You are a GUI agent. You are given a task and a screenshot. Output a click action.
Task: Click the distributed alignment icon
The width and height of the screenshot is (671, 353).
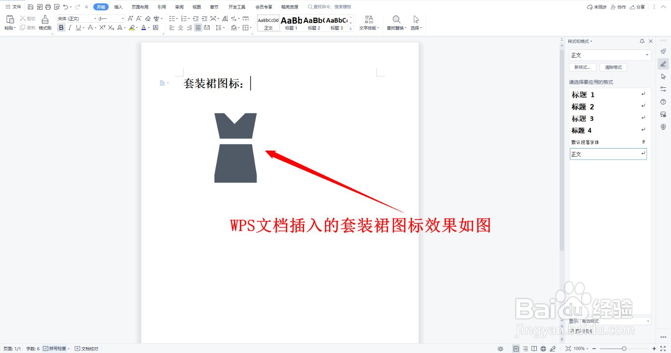pos(207,28)
